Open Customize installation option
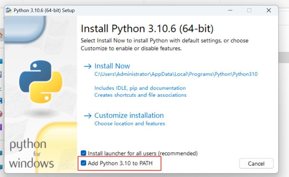Image resolution: width=289 pixels, height=177 pixels. coord(129,115)
